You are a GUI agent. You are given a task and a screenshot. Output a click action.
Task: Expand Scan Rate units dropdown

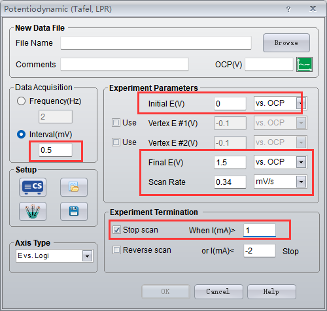301,182
